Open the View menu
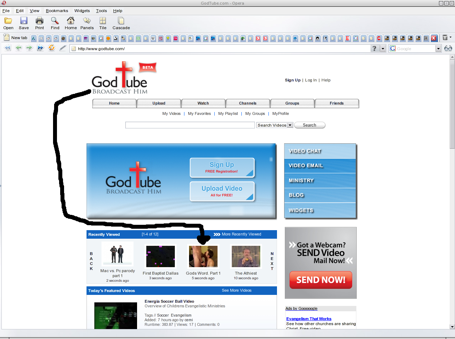Image resolution: width=455 pixels, height=339 pixels. 35,11
